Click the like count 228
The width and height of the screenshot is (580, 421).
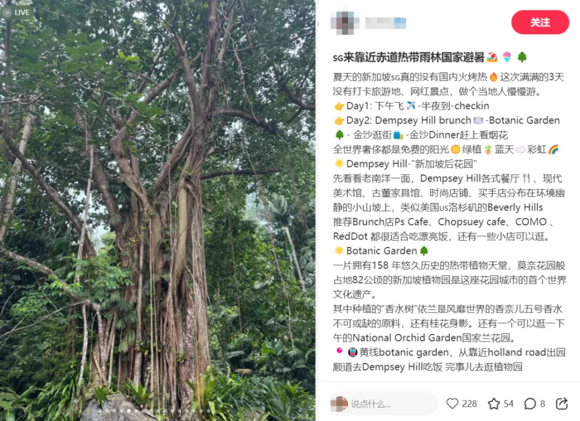[x=469, y=404]
